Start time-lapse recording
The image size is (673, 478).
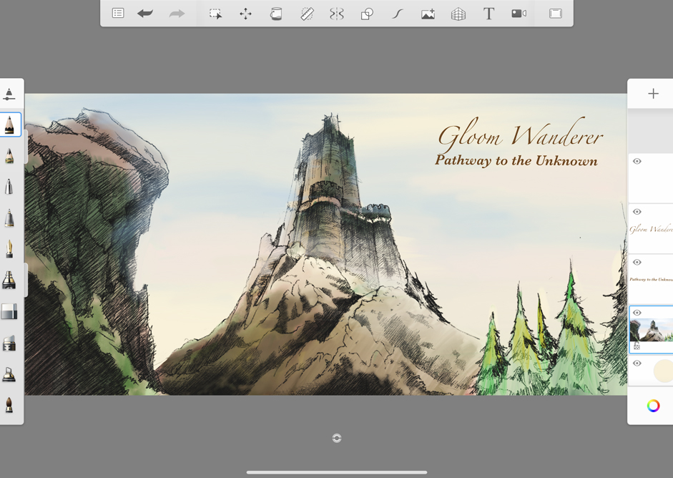(519, 14)
